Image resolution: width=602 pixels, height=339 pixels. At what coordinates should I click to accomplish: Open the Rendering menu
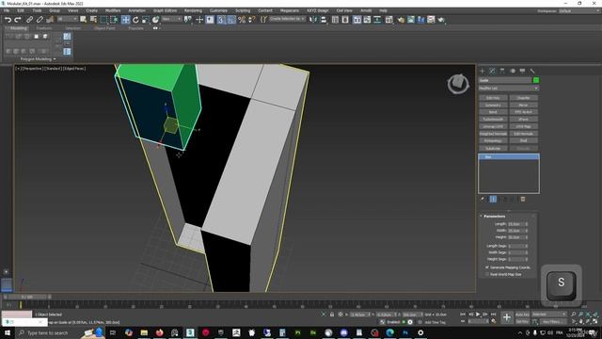coord(193,10)
